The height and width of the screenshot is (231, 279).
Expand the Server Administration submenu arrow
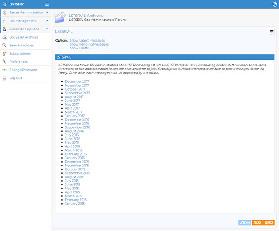click(47, 12)
